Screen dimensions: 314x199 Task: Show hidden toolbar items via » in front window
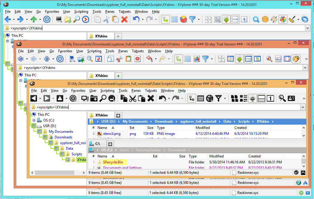(x=304, y=98)
